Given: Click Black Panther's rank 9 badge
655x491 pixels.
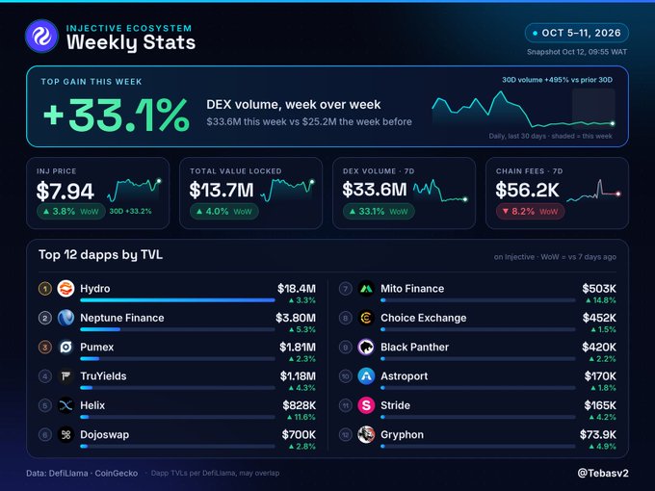Looking at the screenshot, I should pos(346,347).
